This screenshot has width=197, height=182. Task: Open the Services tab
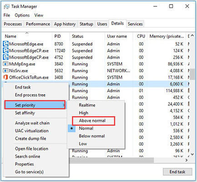[x=135, y=24]
